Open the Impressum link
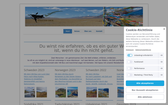 (x=130, y=50)
